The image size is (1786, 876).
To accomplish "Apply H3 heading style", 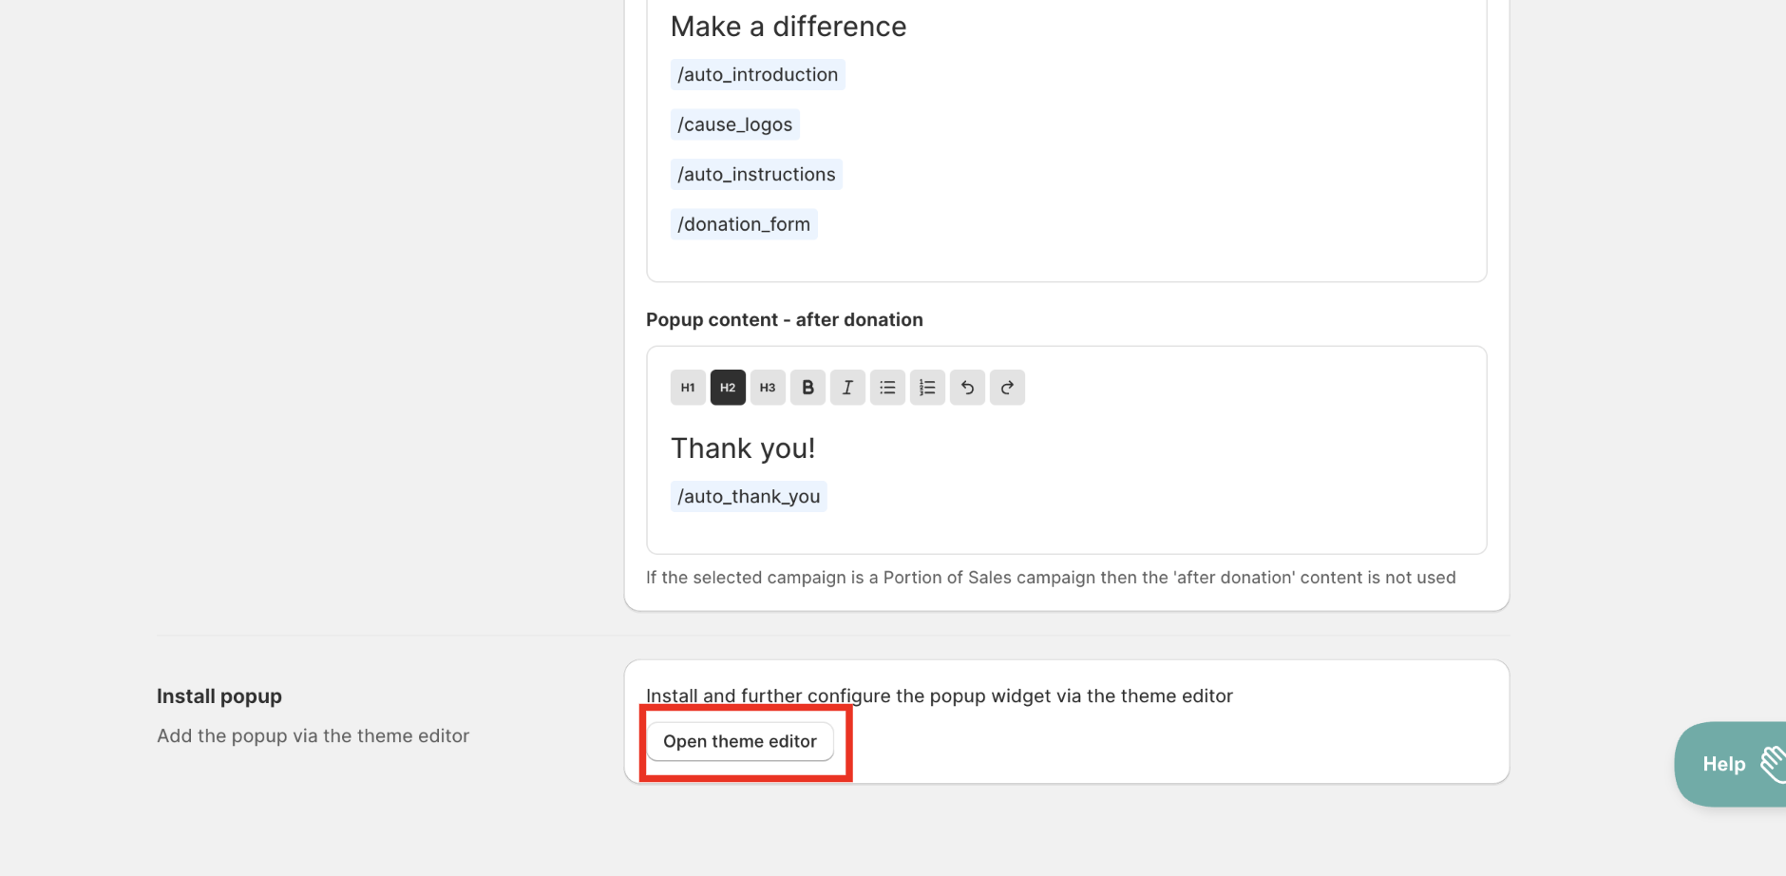I will [768, 388].
